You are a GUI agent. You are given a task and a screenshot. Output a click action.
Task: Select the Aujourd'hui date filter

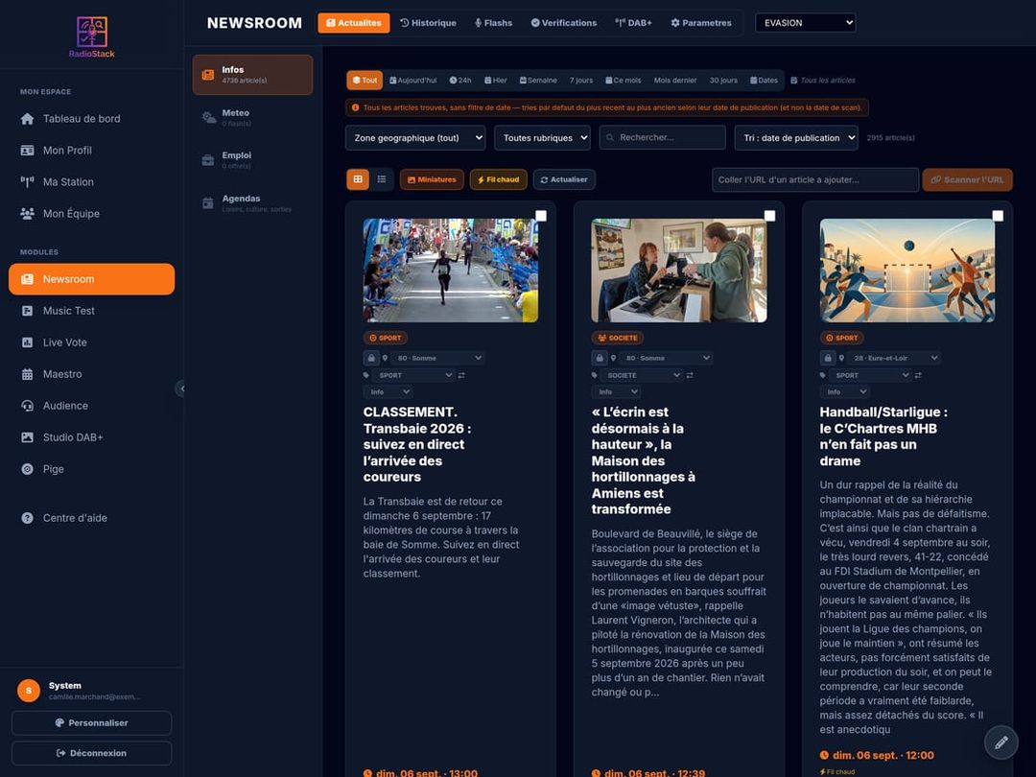click(412, 81)
